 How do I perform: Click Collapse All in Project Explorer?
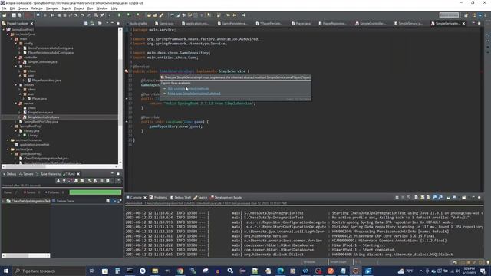tap(86, 23)
